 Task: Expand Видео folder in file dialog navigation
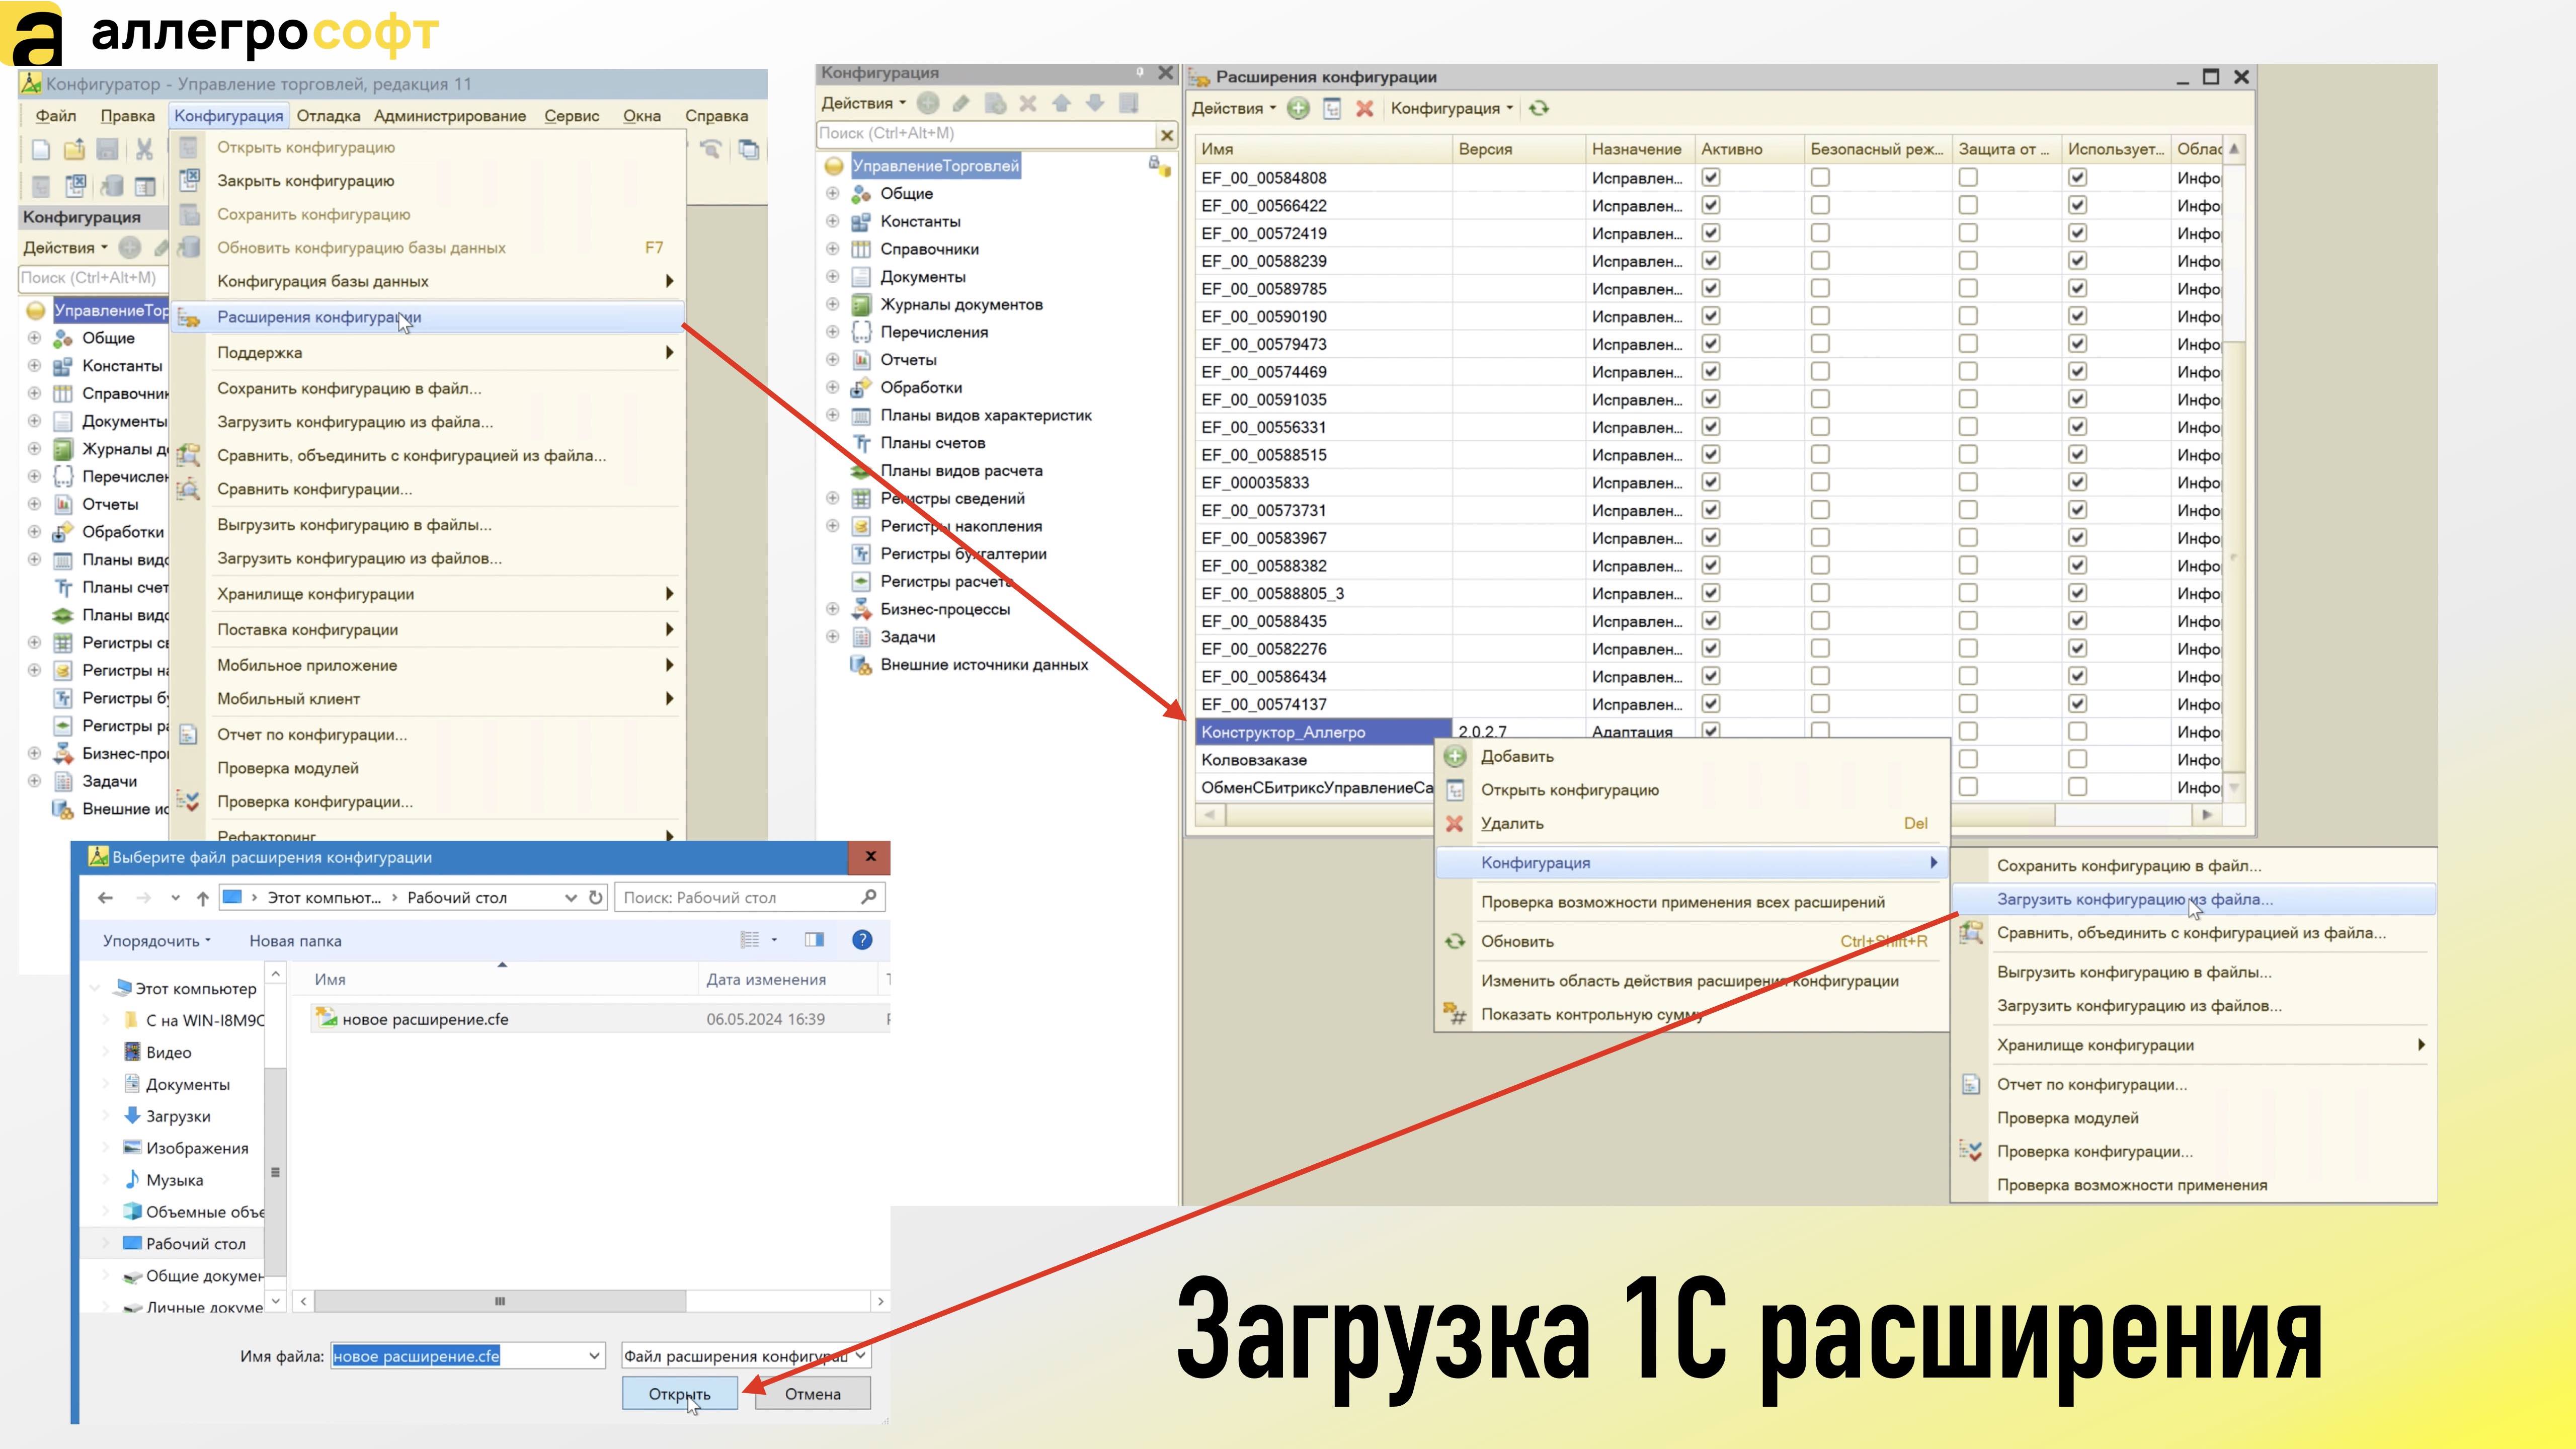[x=106, y=1052]
